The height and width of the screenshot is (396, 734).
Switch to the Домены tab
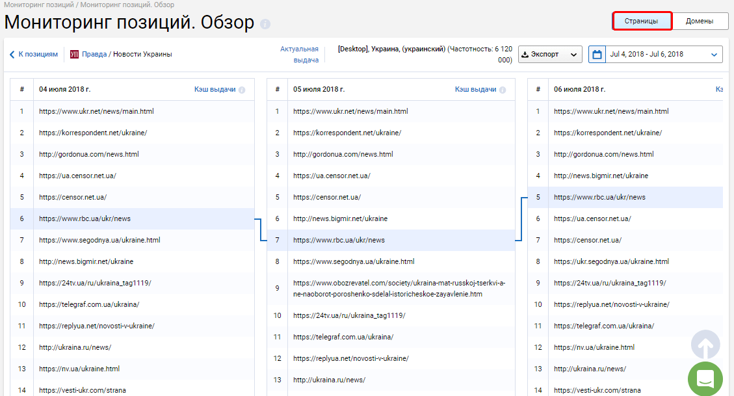pos(700,21)
